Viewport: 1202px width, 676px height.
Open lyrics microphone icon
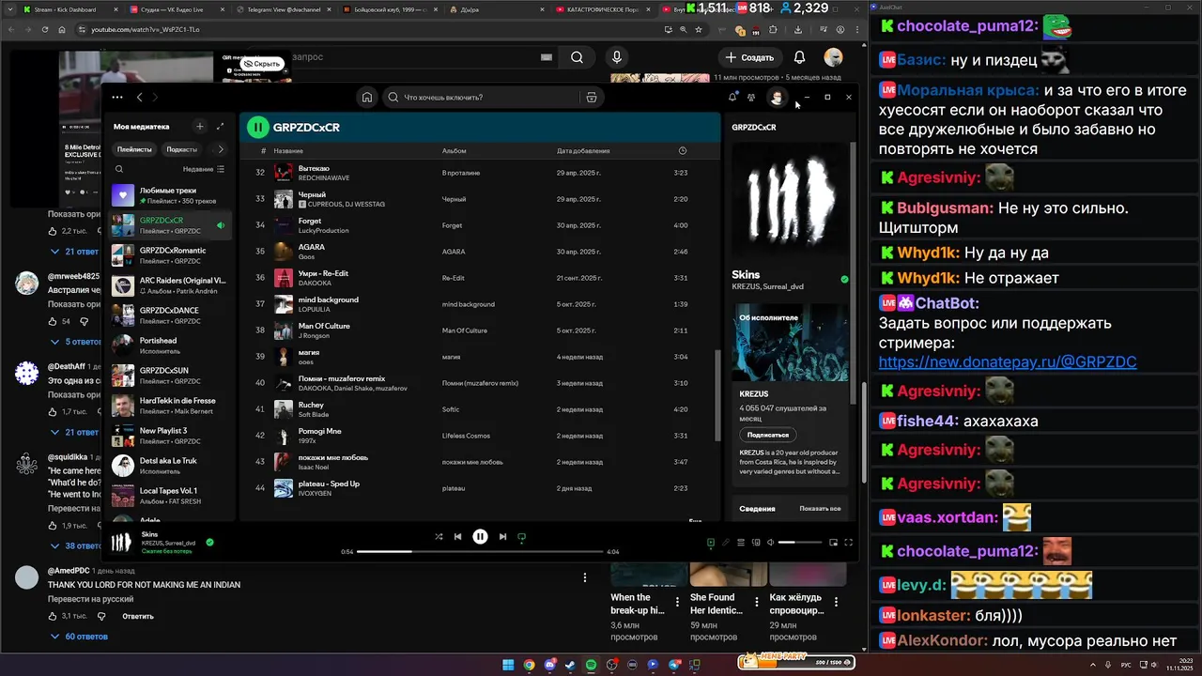tap(725, 542)
